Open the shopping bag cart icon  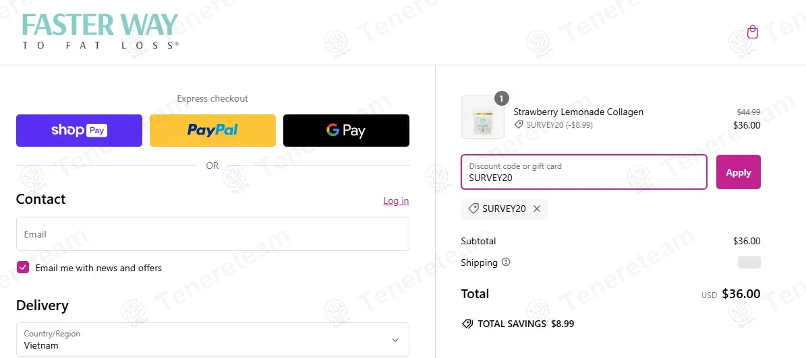753,32
